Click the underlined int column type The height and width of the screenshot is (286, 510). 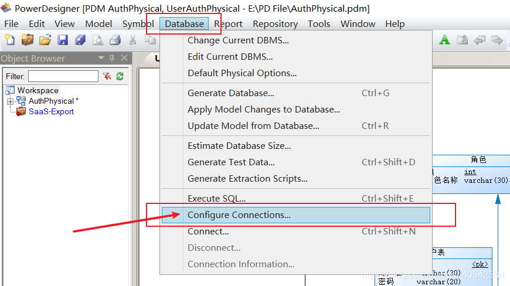coord(470,172)
